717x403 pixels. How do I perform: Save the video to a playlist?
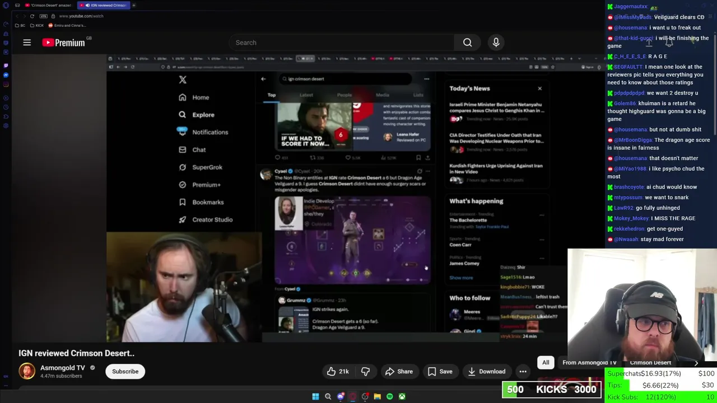[x=440, y=372]
